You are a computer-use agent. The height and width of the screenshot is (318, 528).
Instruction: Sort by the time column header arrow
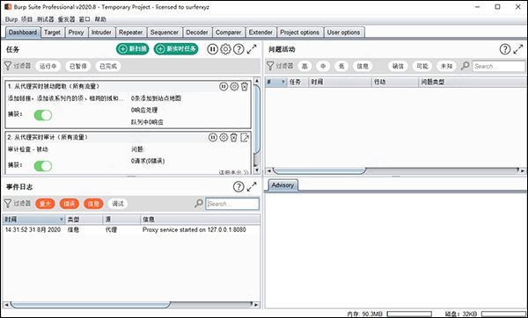pos(62,220)
